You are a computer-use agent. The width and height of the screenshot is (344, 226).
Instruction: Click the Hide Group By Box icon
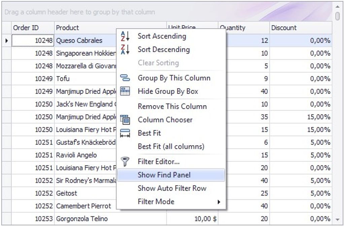point(125,91)
